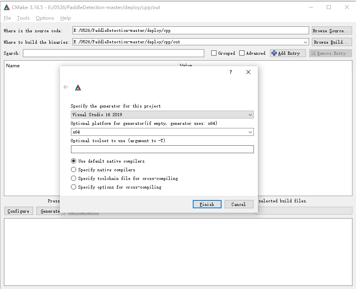Viewport: 356px width, 289px height.
Task: Open the Tools menu
Action: (x=23, y=18)
